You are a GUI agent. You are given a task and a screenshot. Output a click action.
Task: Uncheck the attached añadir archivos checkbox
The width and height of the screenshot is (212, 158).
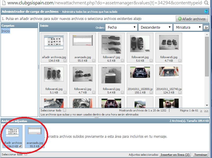click(20, 146)
